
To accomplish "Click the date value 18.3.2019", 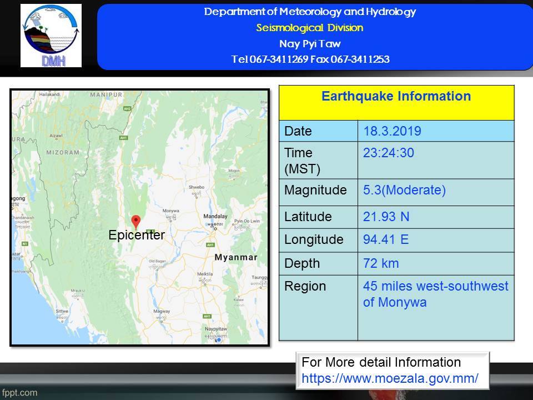I will 392,132.
